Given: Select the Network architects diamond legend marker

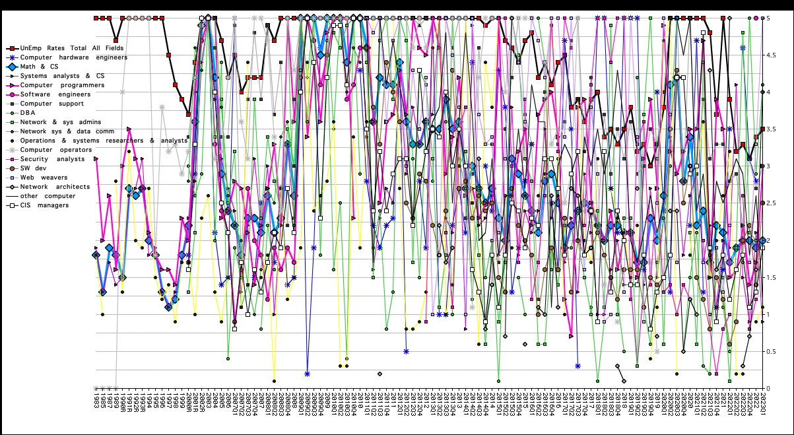Looking at the screenshot, I should pyautogui.click(x=11, y=187).
